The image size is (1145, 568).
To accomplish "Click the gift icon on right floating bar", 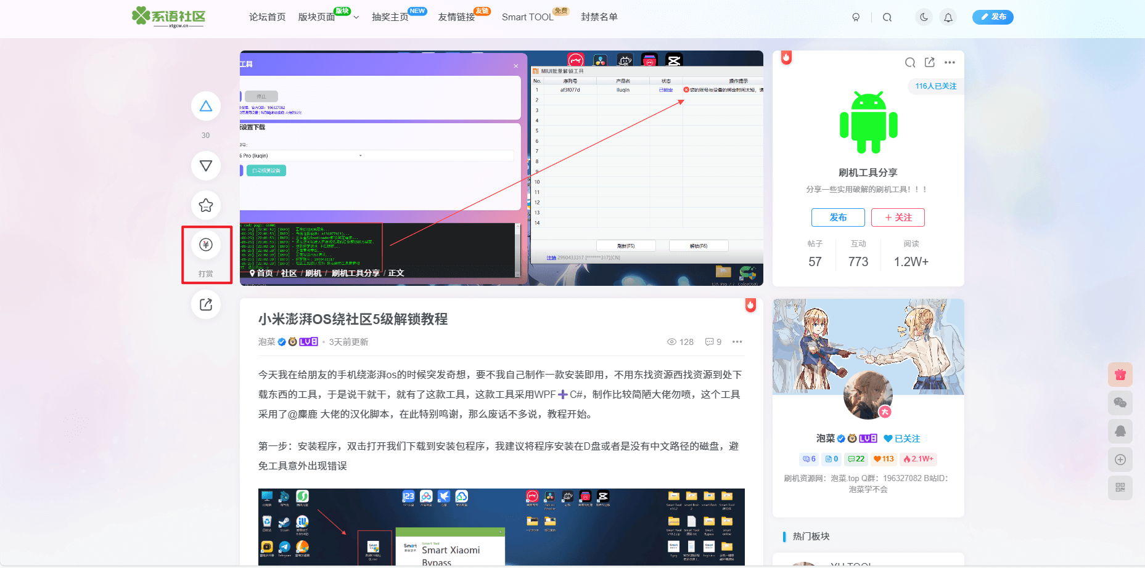I will [x=1120, y=375].
